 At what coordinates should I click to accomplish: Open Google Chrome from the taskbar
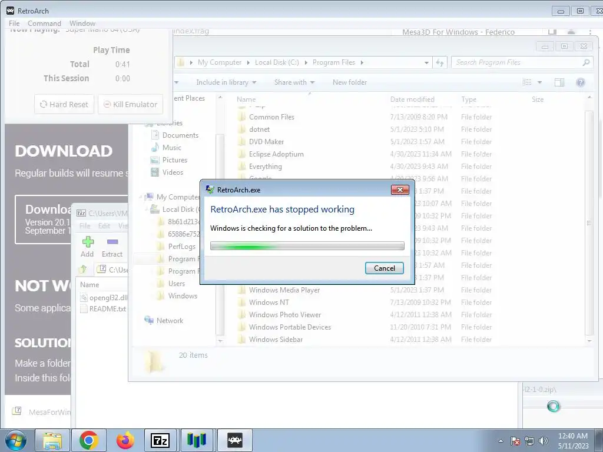[x=89, y=440]
